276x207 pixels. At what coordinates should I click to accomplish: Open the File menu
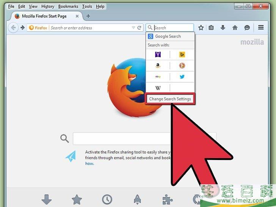tap(11, 6)
